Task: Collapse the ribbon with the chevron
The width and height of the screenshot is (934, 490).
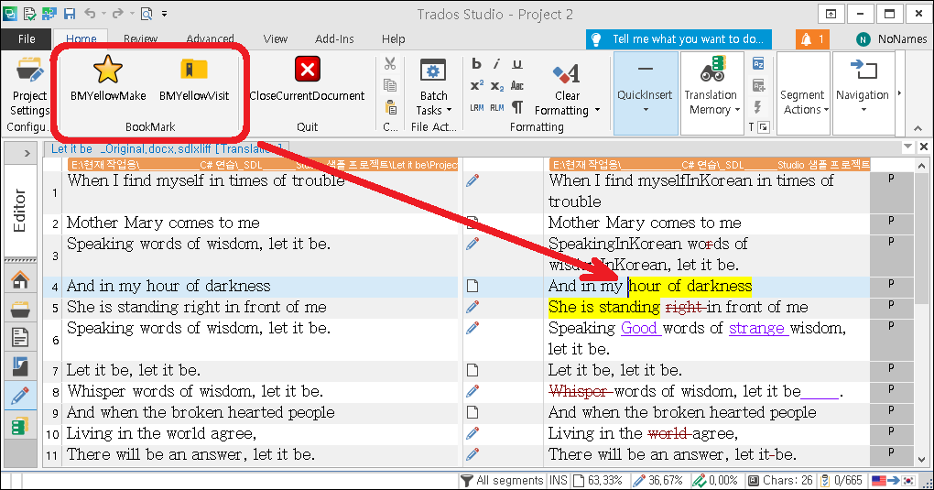Action: point(918,128)
